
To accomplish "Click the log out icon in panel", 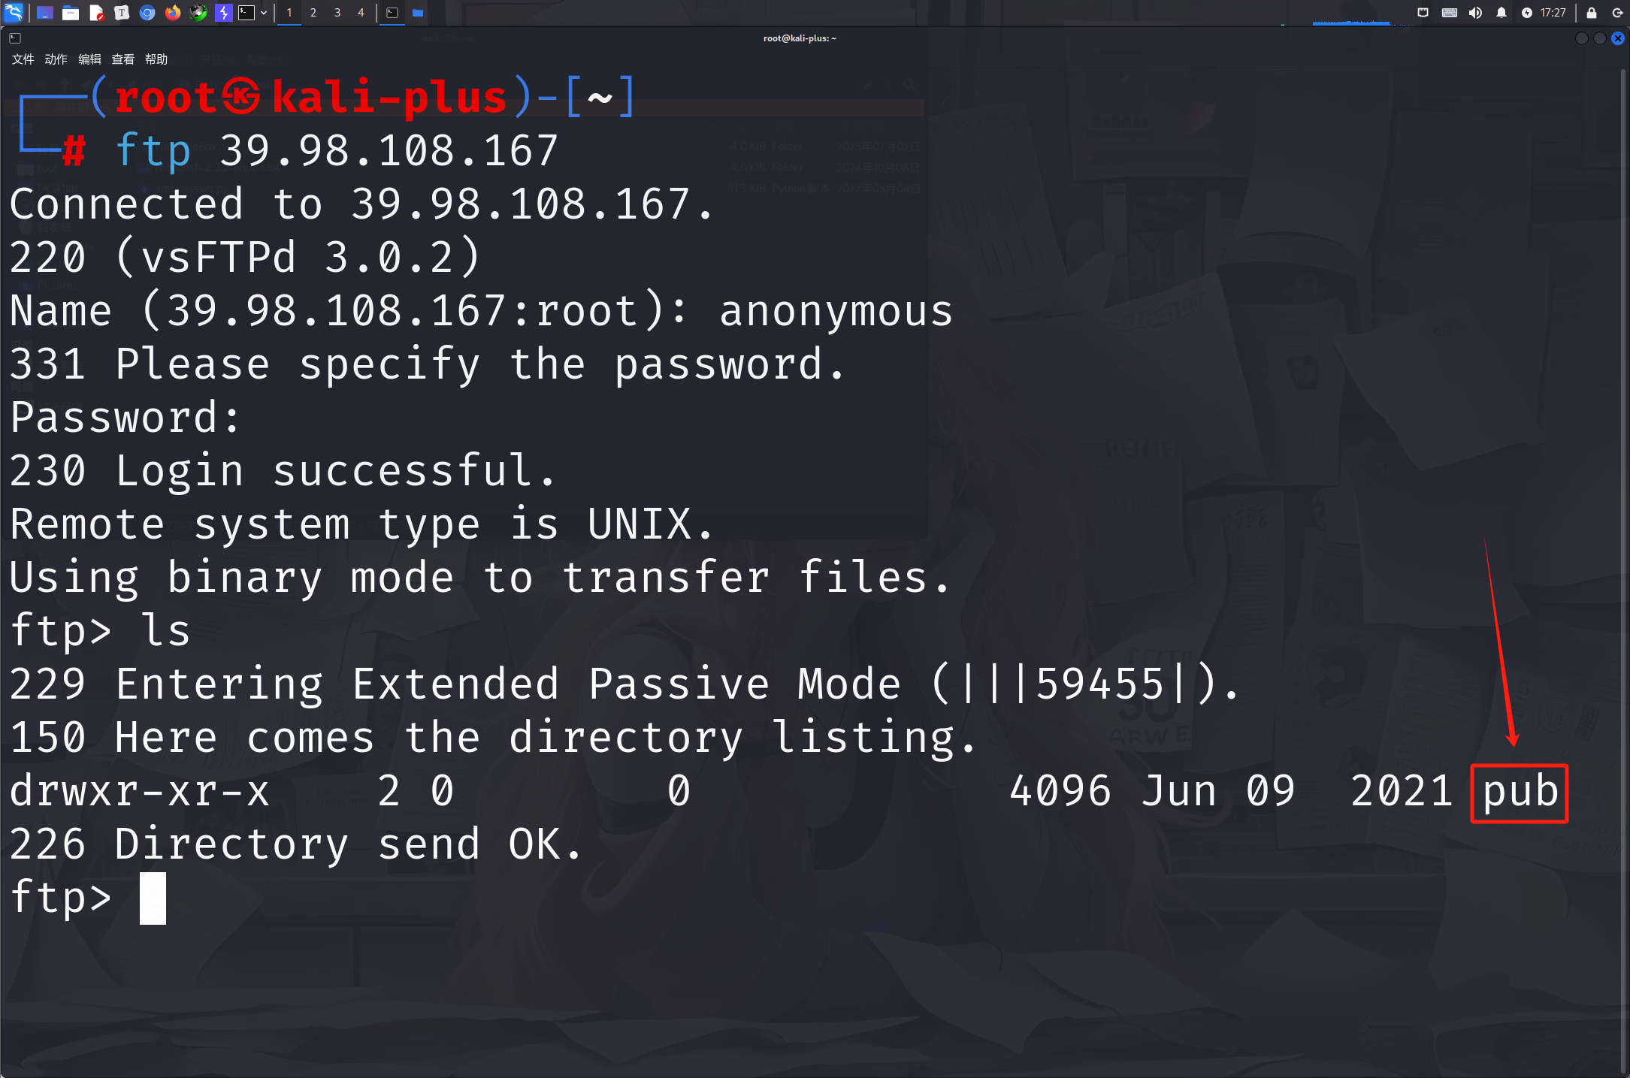I will pos(1617,13).
